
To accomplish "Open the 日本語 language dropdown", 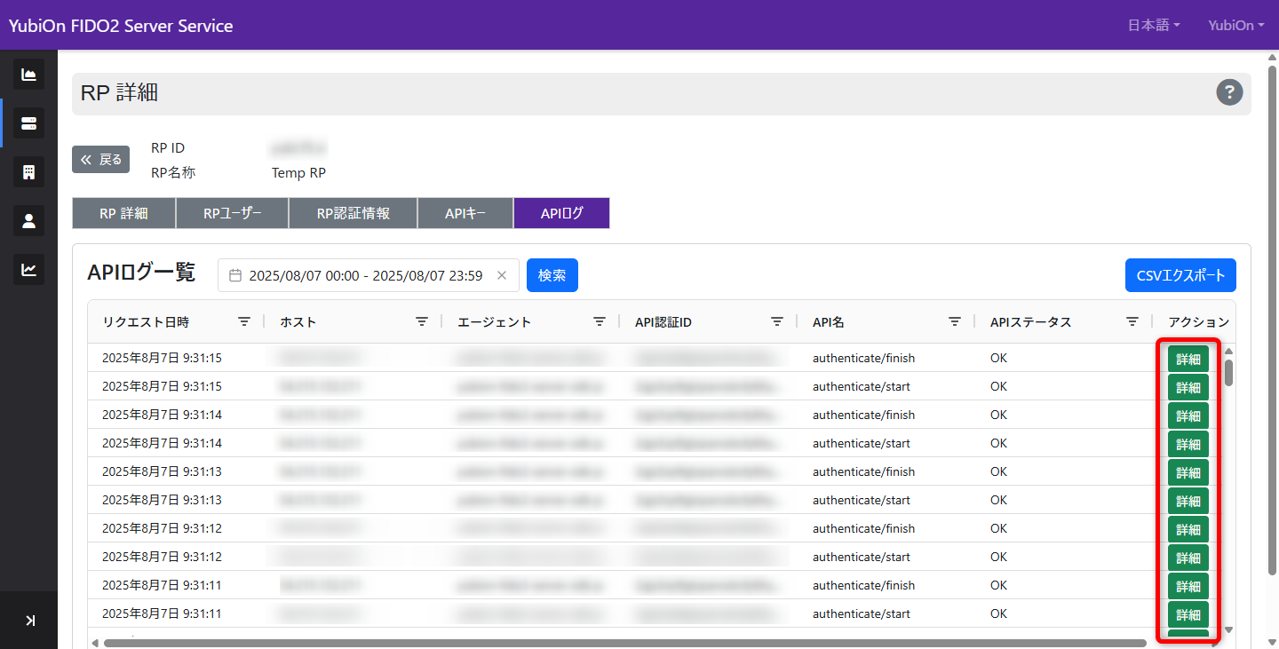I will 1154,26.
